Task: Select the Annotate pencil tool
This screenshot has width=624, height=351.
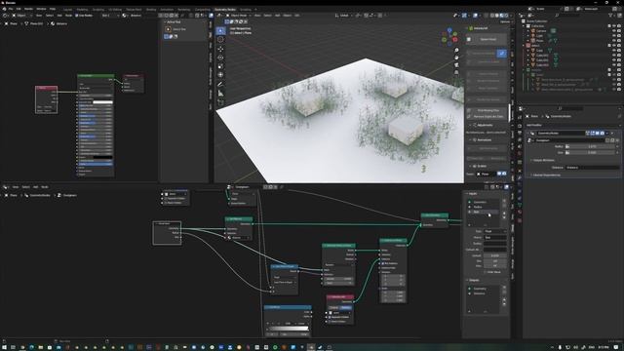Action: [220, 85]
